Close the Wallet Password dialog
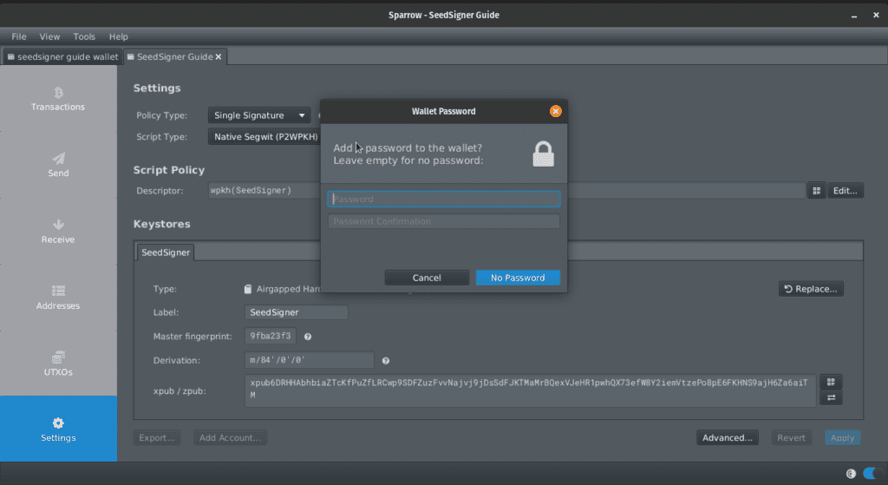 (556, 111)
